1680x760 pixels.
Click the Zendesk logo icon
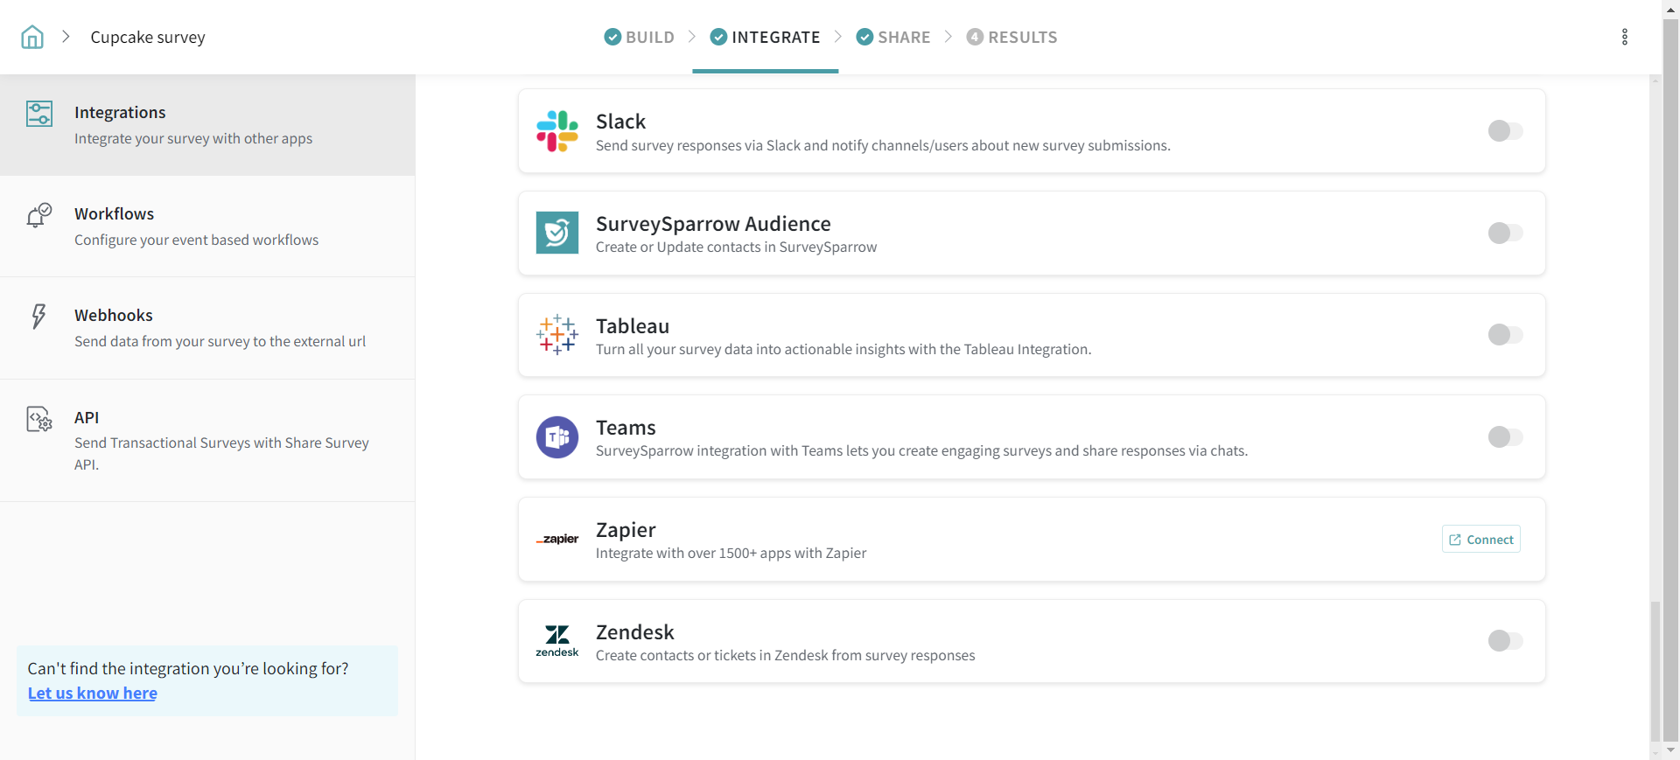click(557, 641)
